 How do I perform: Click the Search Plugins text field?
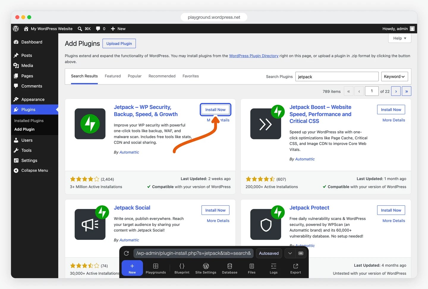point(337,76)
